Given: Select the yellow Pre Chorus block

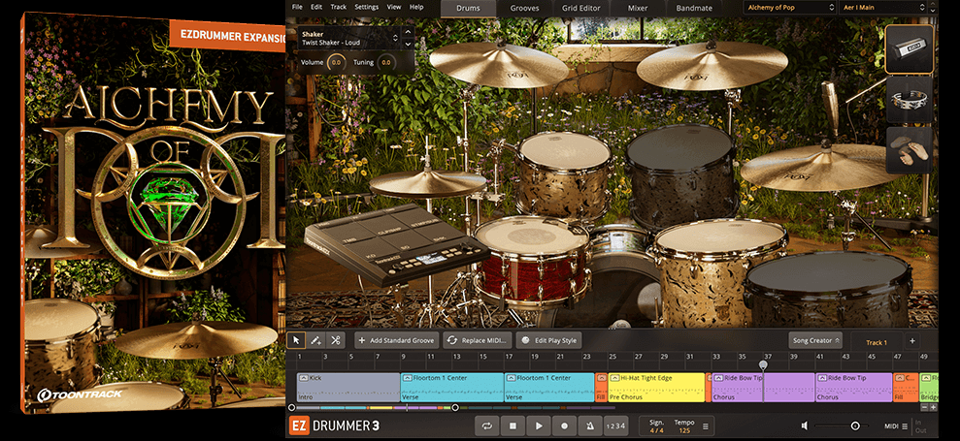Looking at the screenshot, I should pyautogui.click(x=656, y=387).
